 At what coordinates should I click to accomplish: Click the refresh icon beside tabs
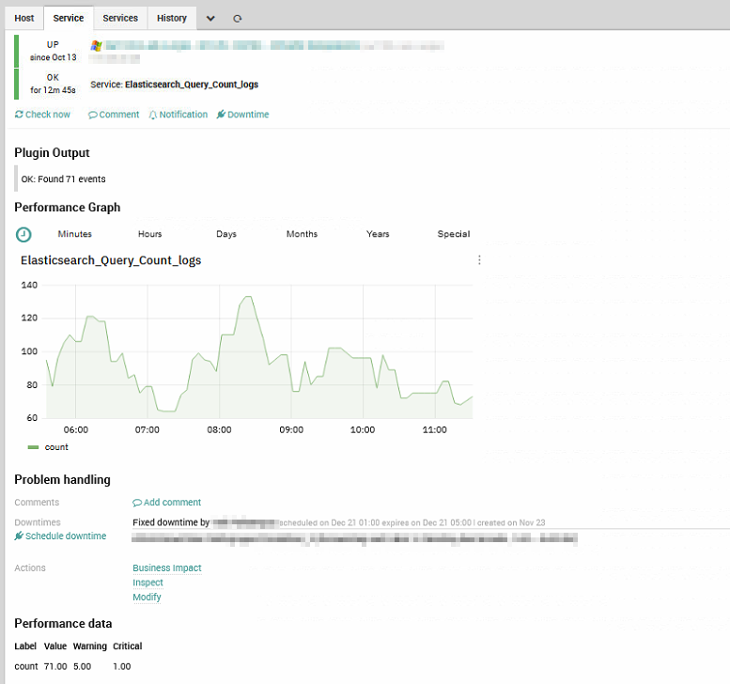pyautogui.click(x=238, y=19)
